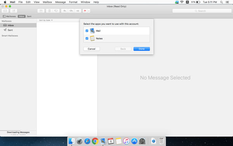
Task: Open the Mailbox menu
Action: click(x=47, y=2)
